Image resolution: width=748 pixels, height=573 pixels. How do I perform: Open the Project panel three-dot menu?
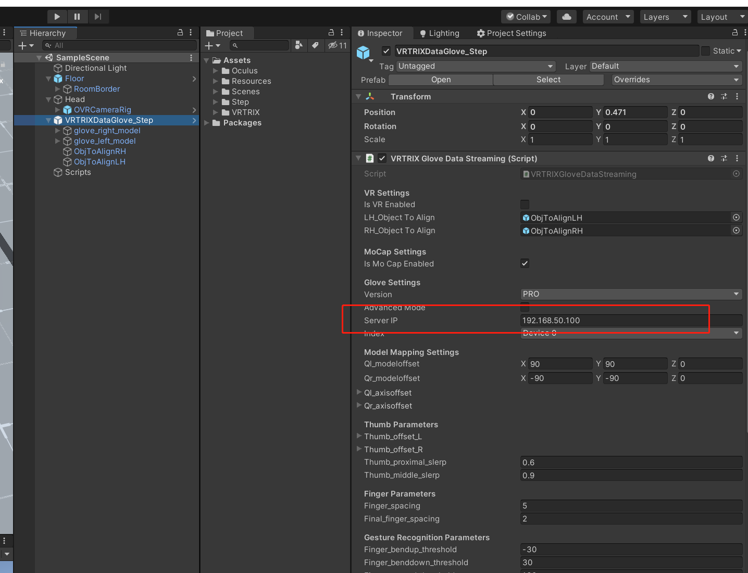point(342,32)
